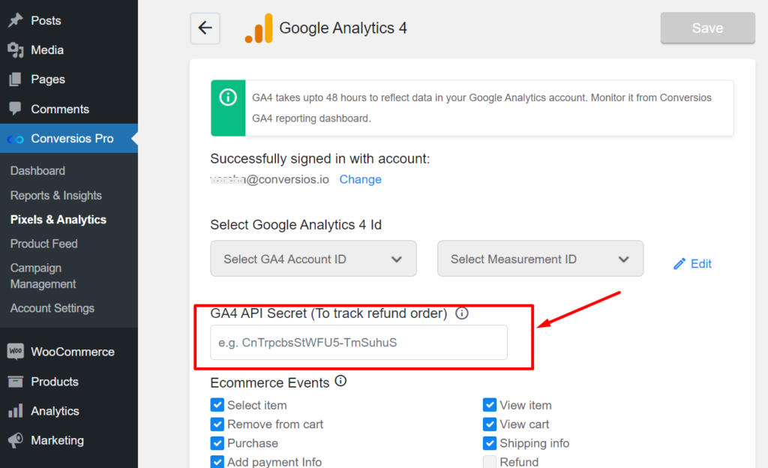This screenshot has height=468, width=768.
Task: Check the Refund checkbox
Action: (x=489, y=462)
